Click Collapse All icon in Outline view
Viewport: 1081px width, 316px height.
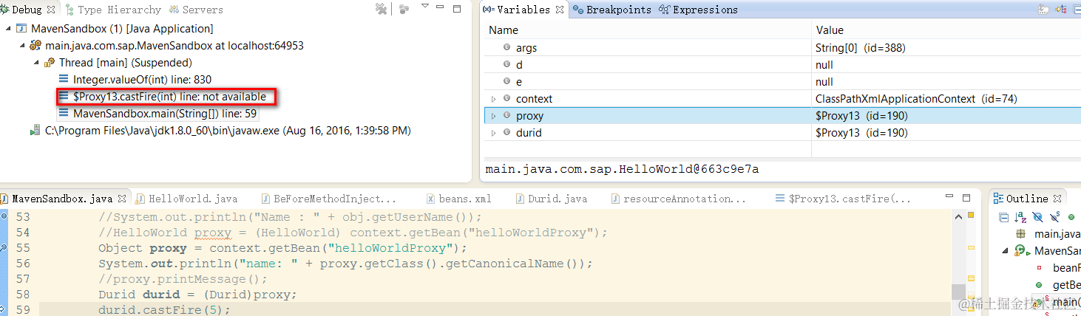pyautogui.click(x=1003, y=217)
